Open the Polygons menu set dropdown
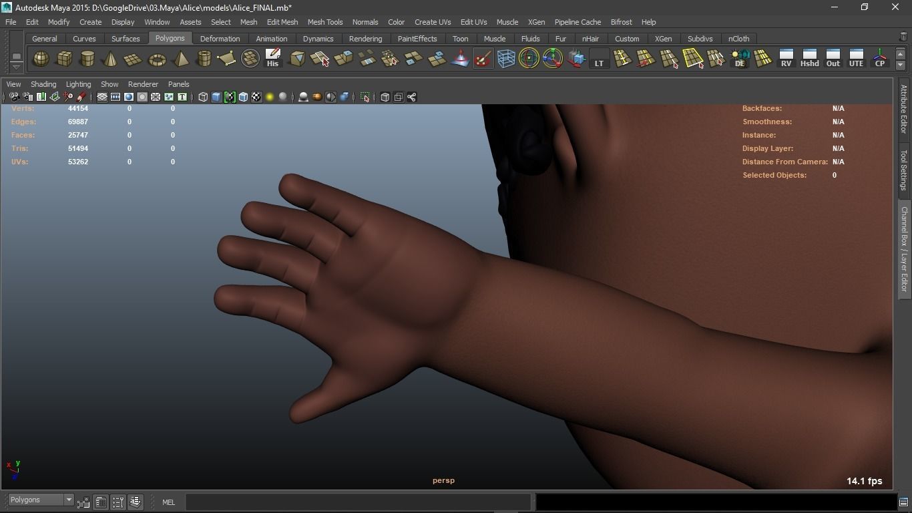The height and width of the screenshot is (513, 912). [x=41, y=500]
